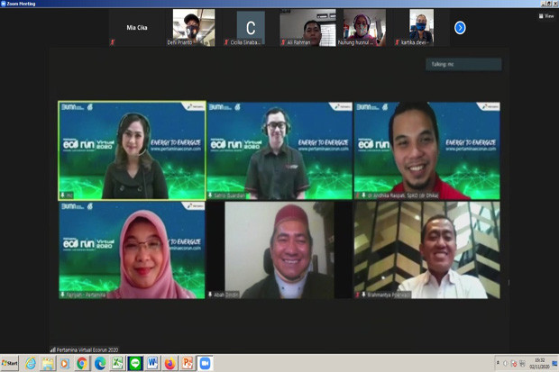Image resolution: width=559 pixels, height=372 pixels.
Task: Select the Defi Prianto video thumbnail
Action: [x=194, y=28]
